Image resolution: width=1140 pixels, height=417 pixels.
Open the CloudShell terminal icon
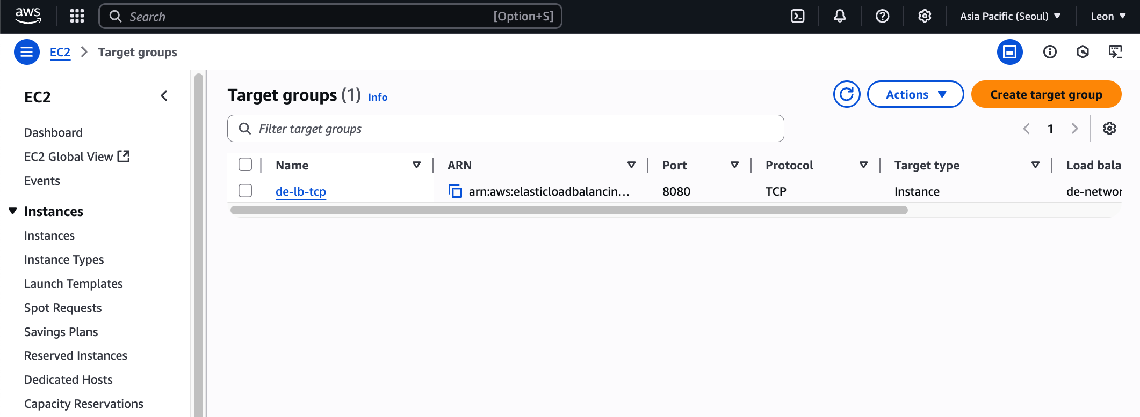coord(798,16)
